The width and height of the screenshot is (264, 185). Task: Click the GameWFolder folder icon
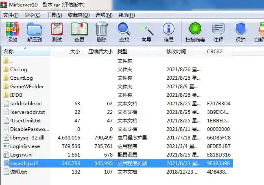6,86
